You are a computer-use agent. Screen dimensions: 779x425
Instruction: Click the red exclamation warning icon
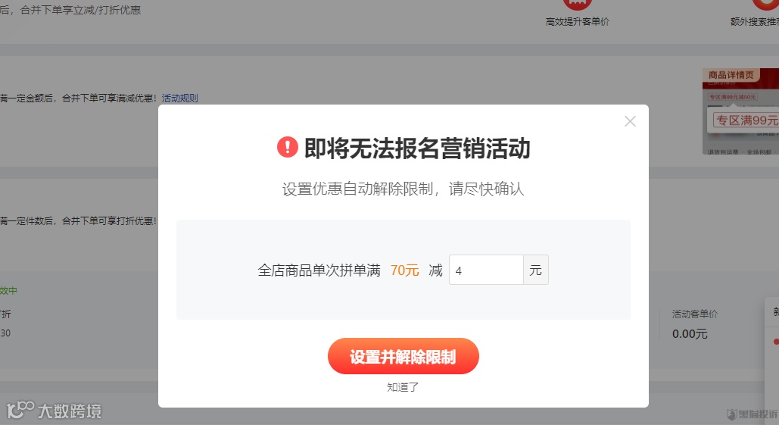(287, 147)
